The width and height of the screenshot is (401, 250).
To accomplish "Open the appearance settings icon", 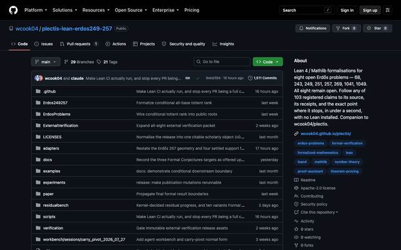I will [387, 10].
